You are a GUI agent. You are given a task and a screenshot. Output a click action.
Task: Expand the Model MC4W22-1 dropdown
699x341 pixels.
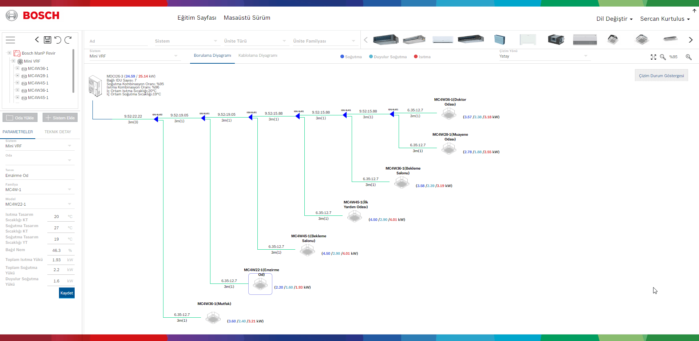click(x=69, y=204)
